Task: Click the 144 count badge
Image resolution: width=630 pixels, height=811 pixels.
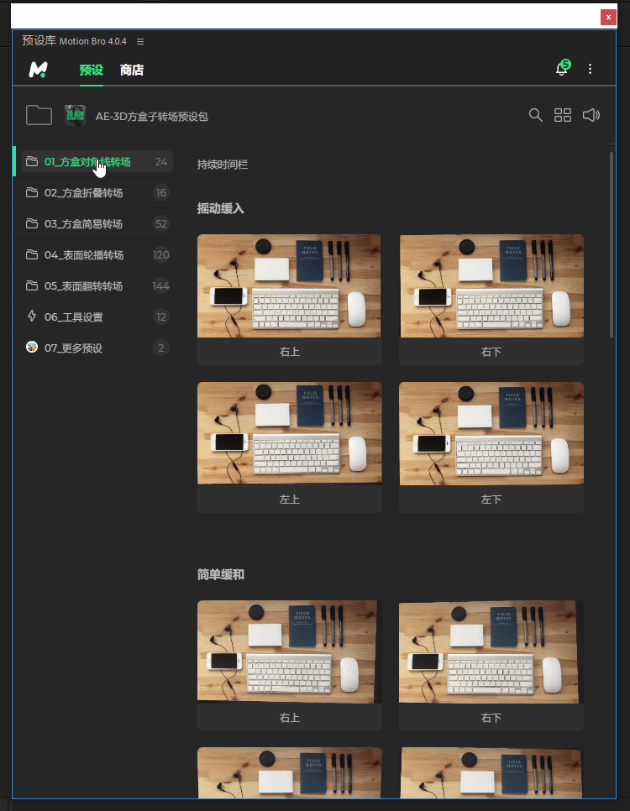Action: coord(161,285)
